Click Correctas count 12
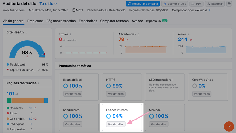Image resolution: width=236 pixels, height=133 pixels. click(x=31, y=108)
